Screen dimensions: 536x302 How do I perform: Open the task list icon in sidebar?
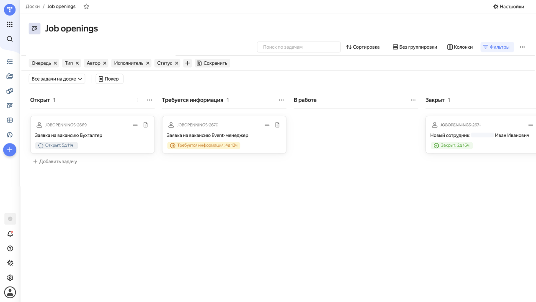(10, 62)
